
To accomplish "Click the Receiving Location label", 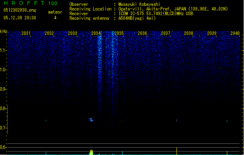I will [90, 9].
